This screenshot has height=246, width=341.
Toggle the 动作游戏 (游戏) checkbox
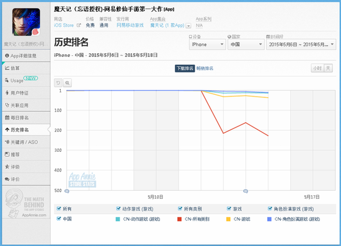point(118,209)
